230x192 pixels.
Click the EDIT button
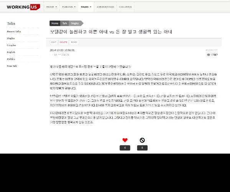pos(54,42)
